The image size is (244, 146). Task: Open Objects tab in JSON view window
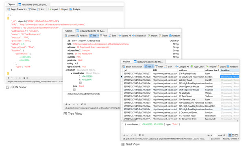pyautogui.click(x=11, y=4)
